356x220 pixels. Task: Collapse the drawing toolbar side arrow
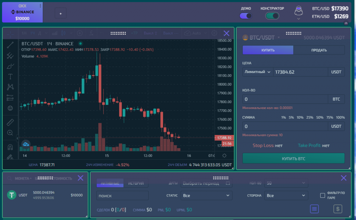point(17,138)
